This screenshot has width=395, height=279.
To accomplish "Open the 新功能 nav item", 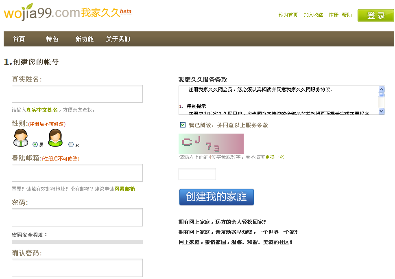I will pyautogui.click(x=84, y=39).
